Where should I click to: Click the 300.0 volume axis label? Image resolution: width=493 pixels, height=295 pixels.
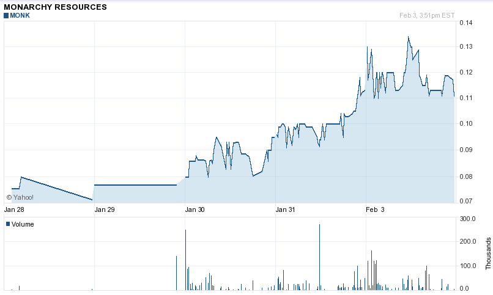click(x=468, y=219)
